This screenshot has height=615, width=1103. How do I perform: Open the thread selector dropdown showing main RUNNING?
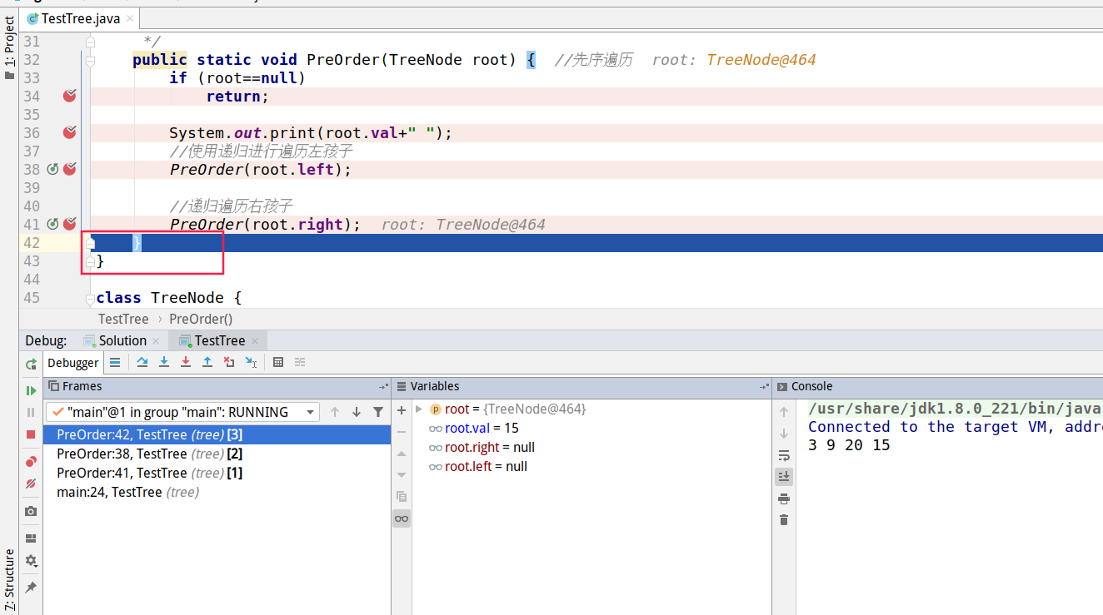182,412
